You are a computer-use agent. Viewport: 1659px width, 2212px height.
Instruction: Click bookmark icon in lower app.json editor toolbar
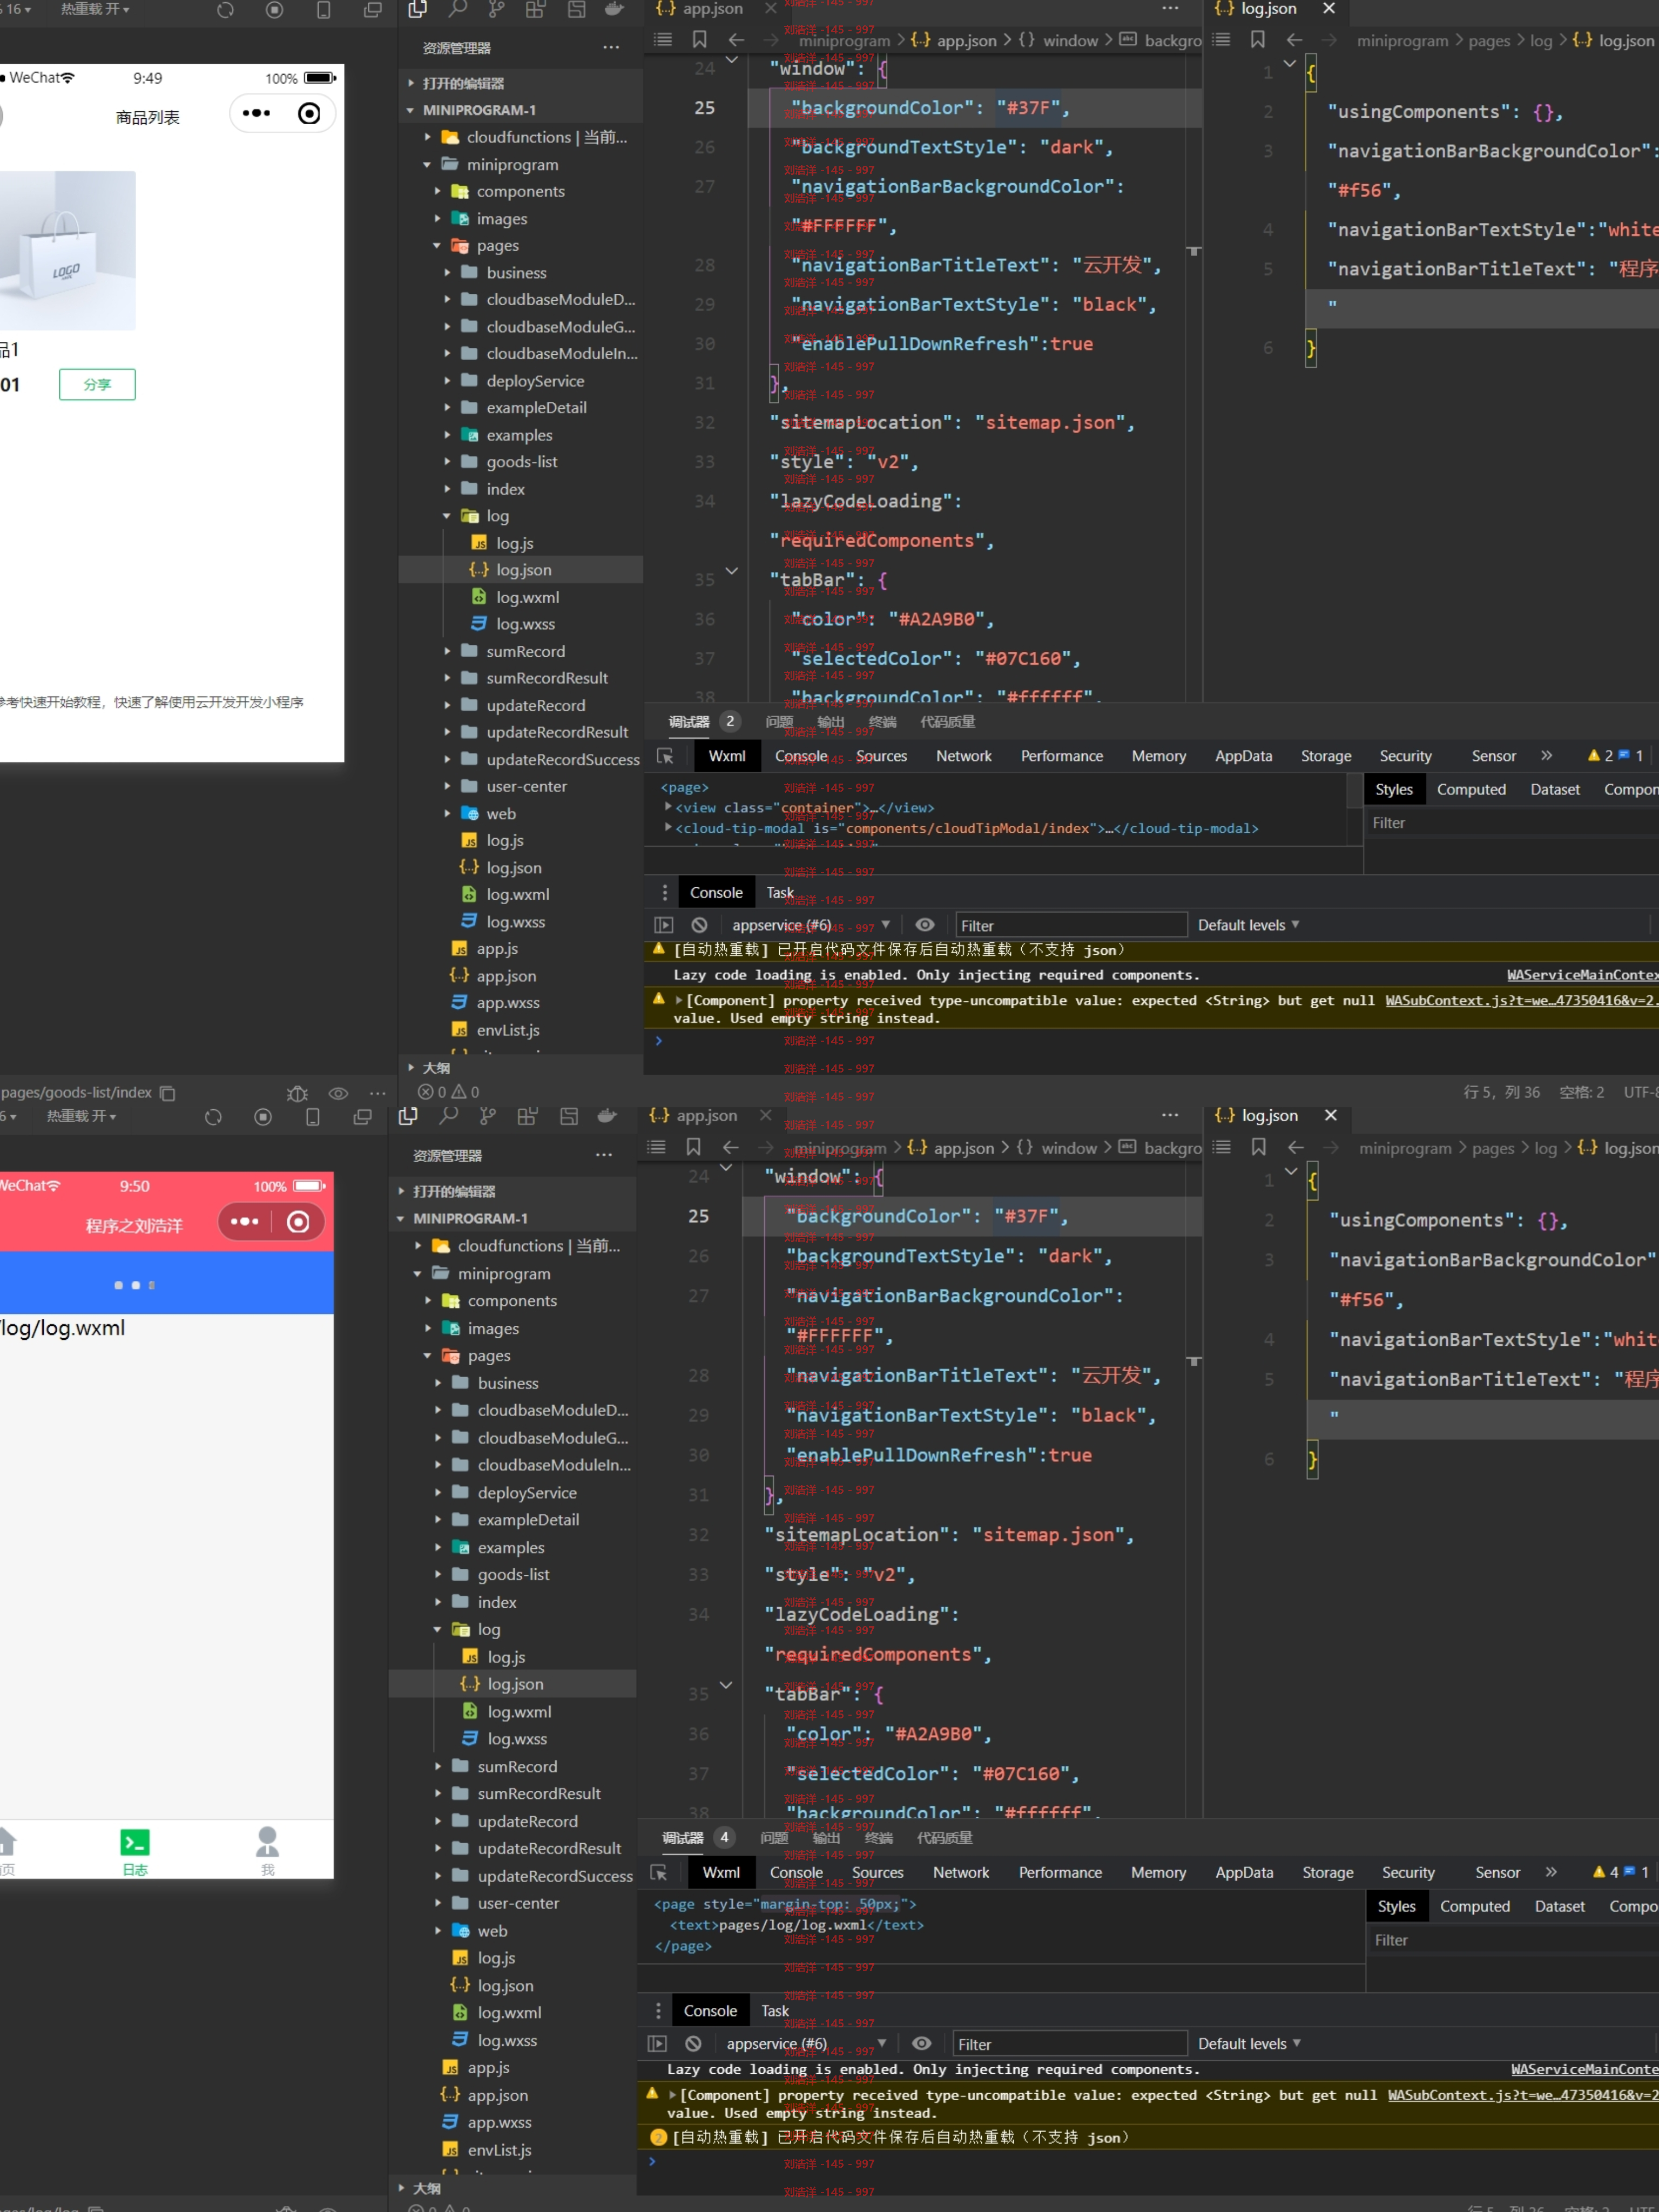pyautogui.click(x=693, y=1147)
